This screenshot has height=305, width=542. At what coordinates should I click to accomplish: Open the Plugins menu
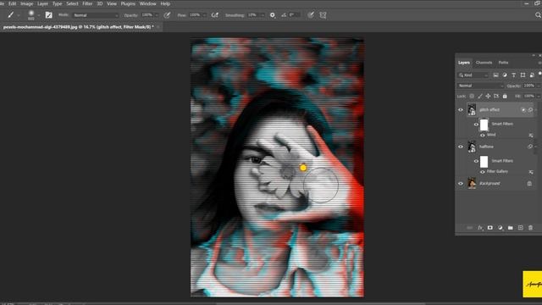128,3
